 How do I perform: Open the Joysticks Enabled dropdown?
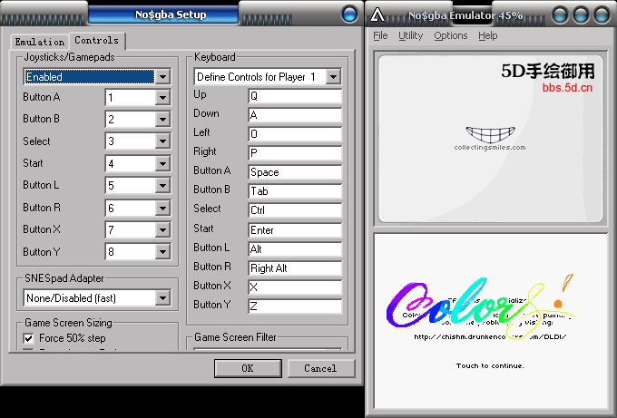tap(162, 77)
